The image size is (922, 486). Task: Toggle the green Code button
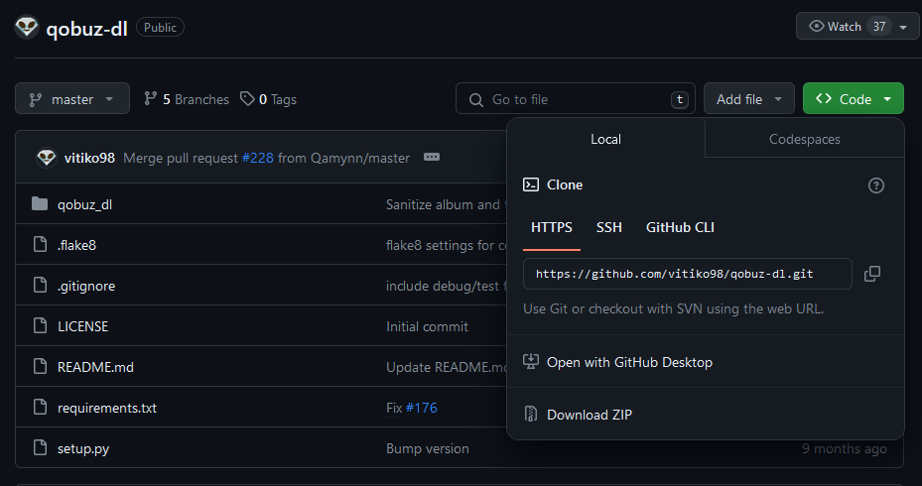click(853, 99)
